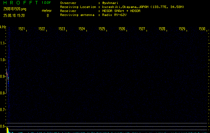Click time marker 1525

tap(102, 29)
